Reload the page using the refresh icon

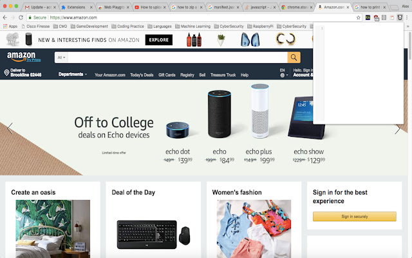pyautogui.click(x=21, y=17)
